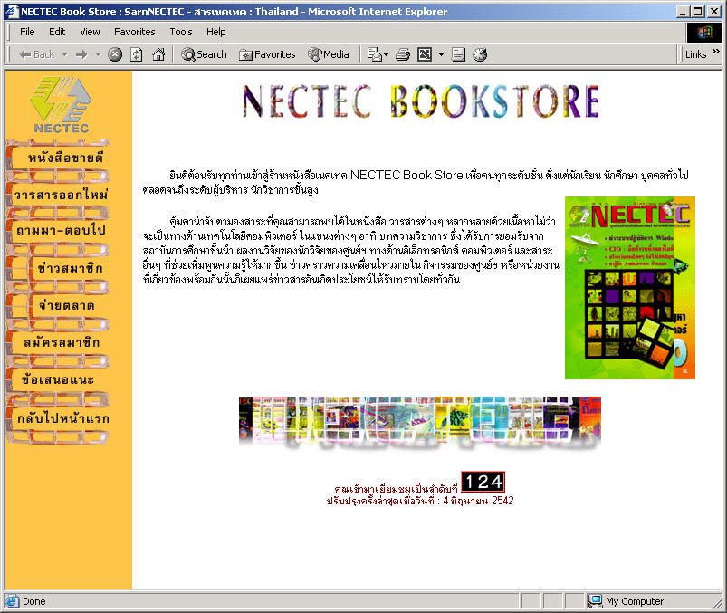Click the วารสารออกใหม่ sidebar button
Screen dimensions: 727x613
(x=60, y=195)
